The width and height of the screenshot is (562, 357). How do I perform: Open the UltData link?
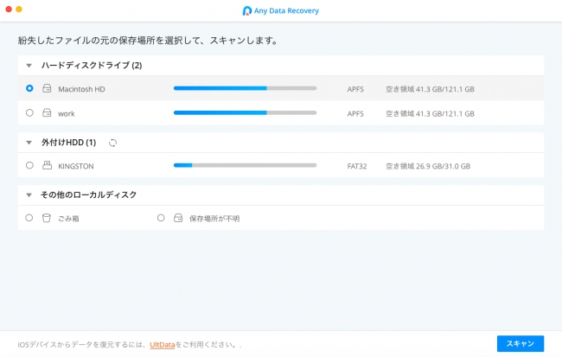(x=162, y=344)
